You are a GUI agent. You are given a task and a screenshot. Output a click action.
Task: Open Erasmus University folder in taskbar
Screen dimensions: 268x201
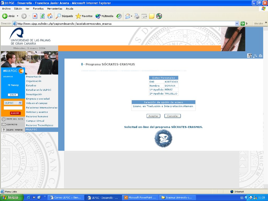[177, 198]
